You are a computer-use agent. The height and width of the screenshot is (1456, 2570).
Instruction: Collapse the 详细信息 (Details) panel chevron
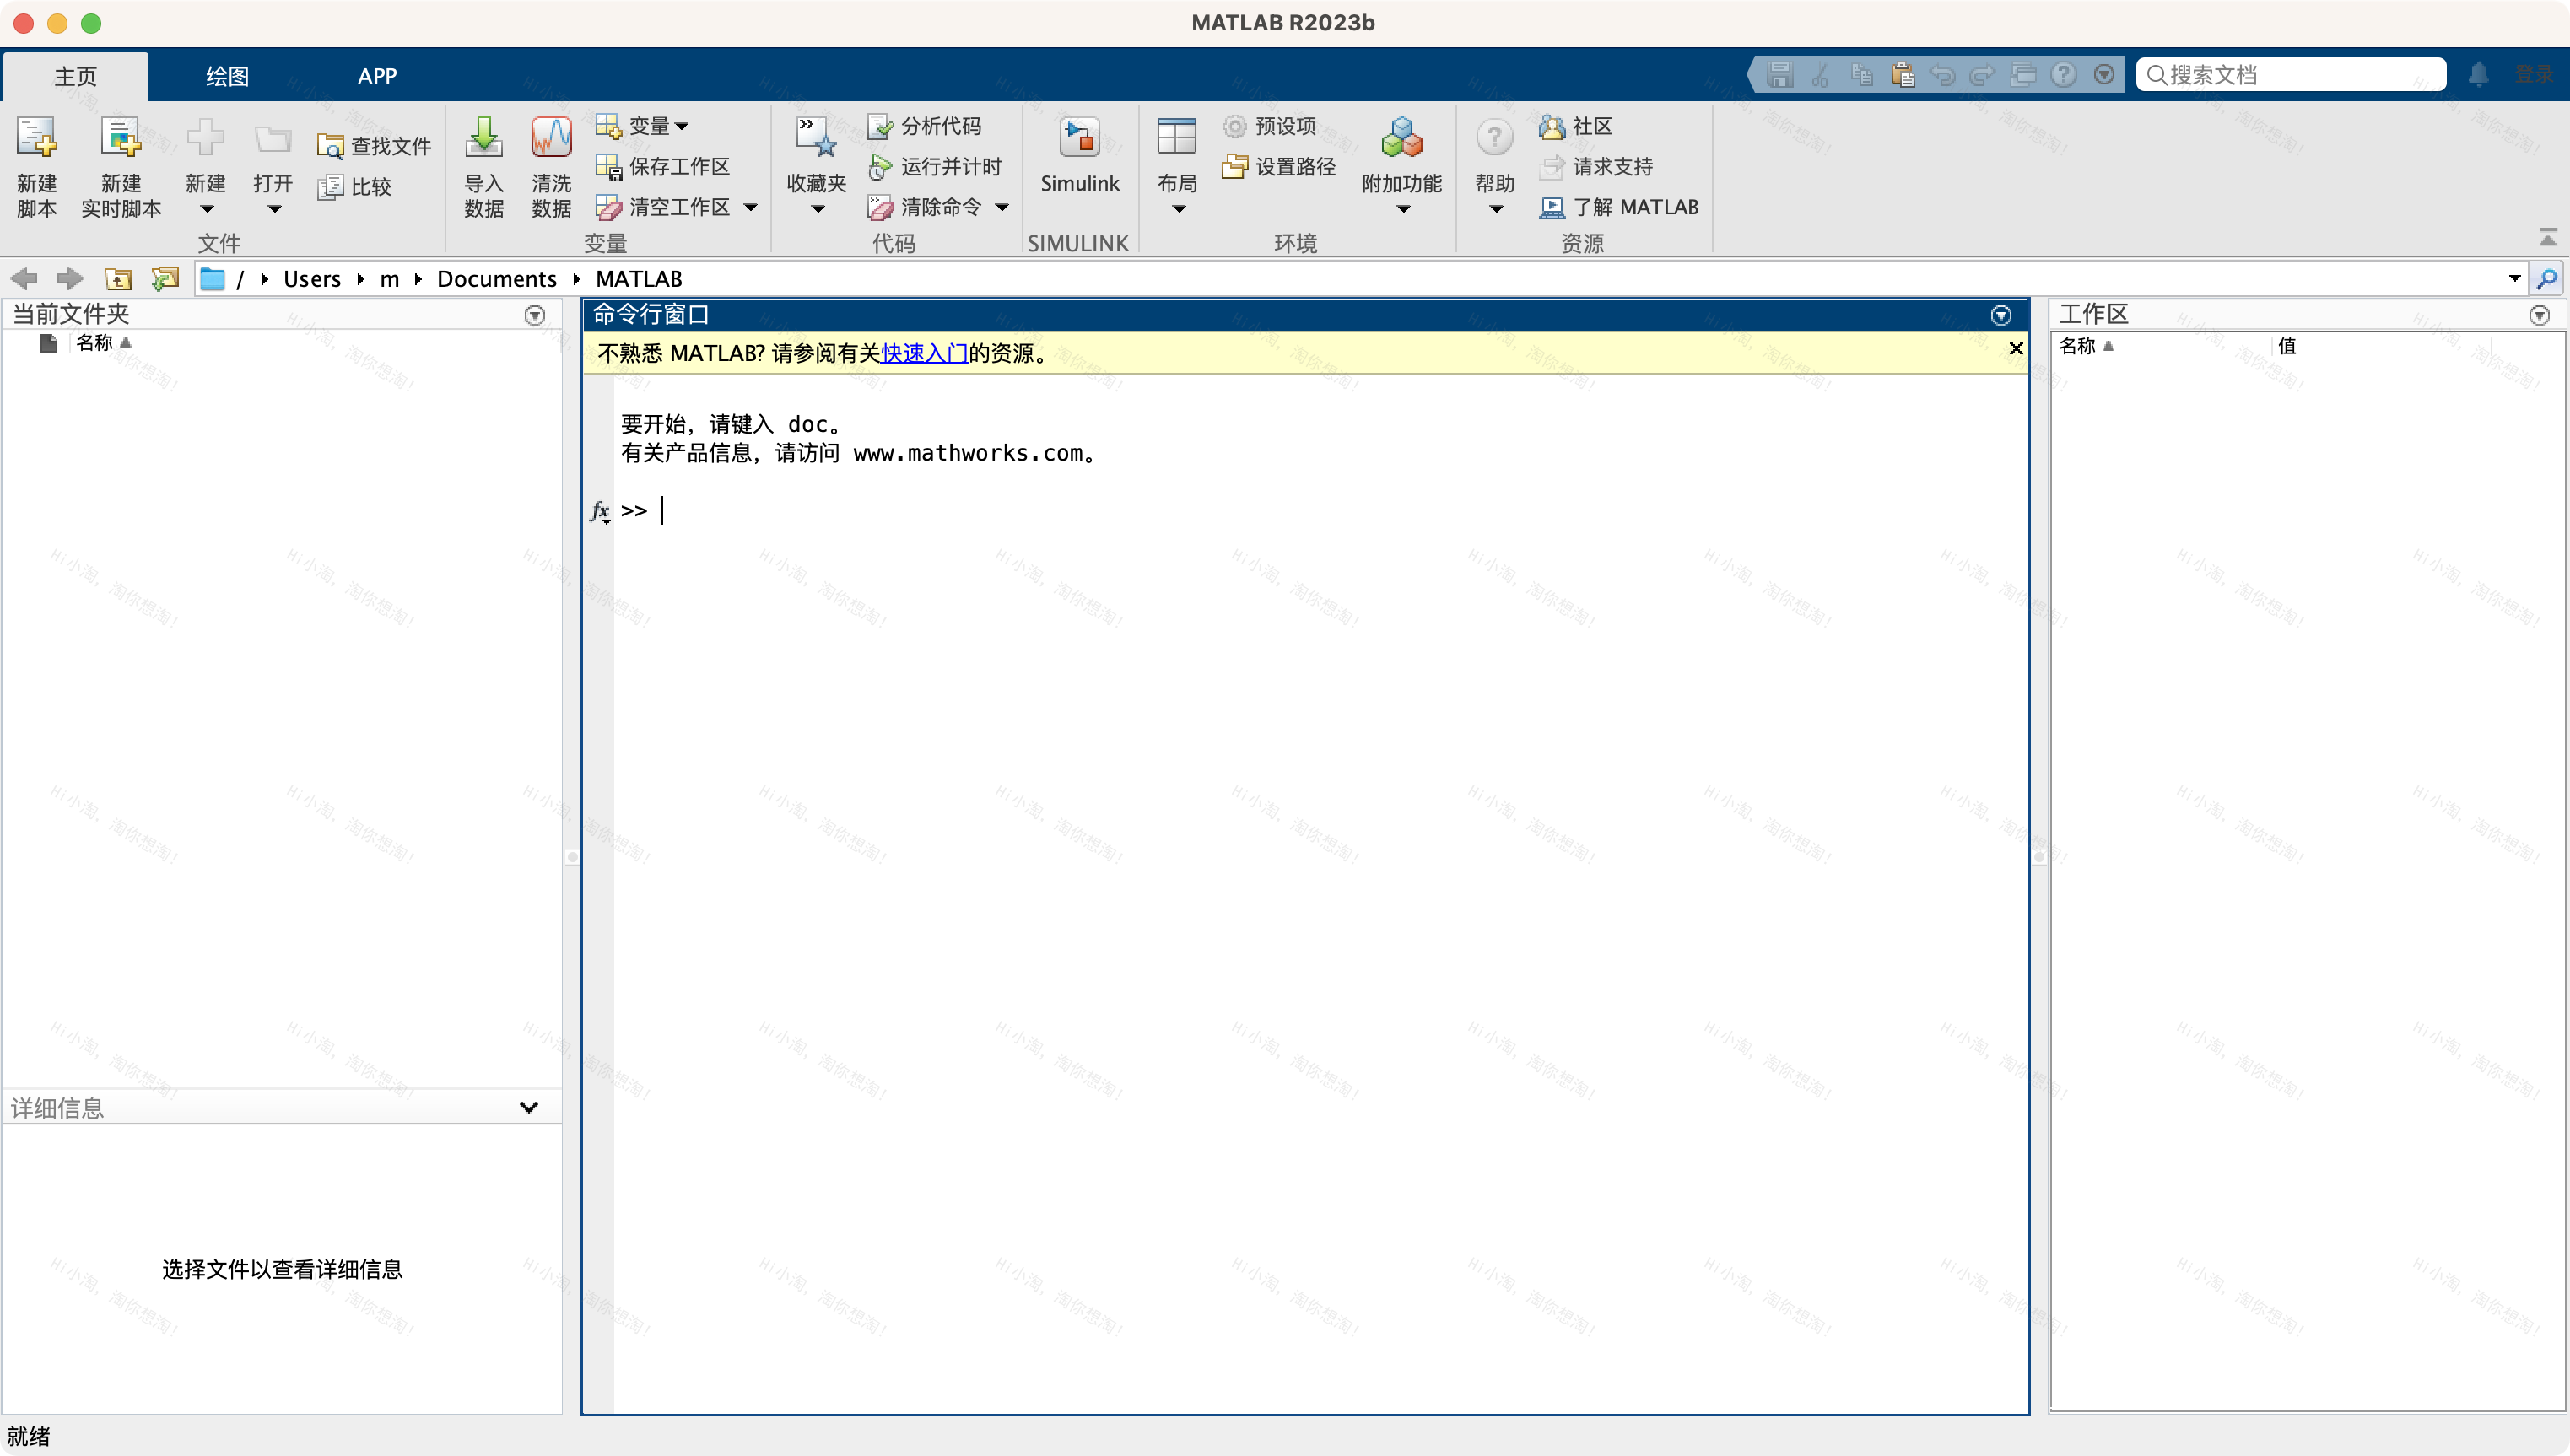[529, 1106]
